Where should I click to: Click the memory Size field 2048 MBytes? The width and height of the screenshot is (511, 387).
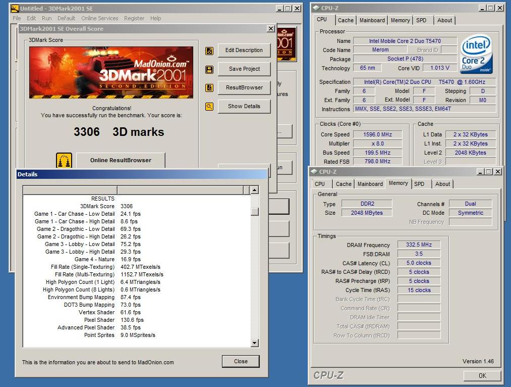tap(367, 213)
